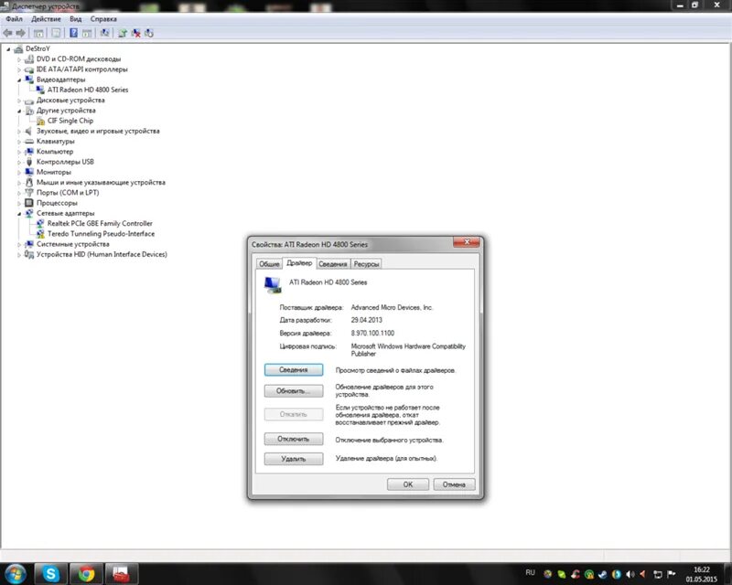Click the update driver software toolbar icon
The width and height of the screenshot is (732, 585).
click(x=123, y=33)
